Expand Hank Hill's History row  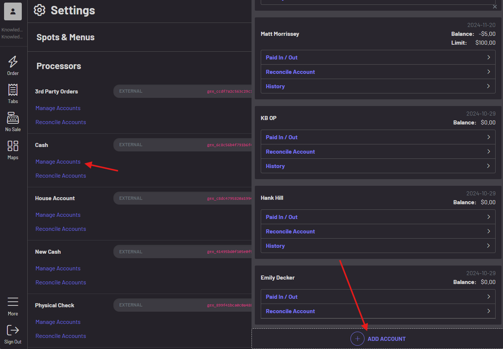(378, 246)
